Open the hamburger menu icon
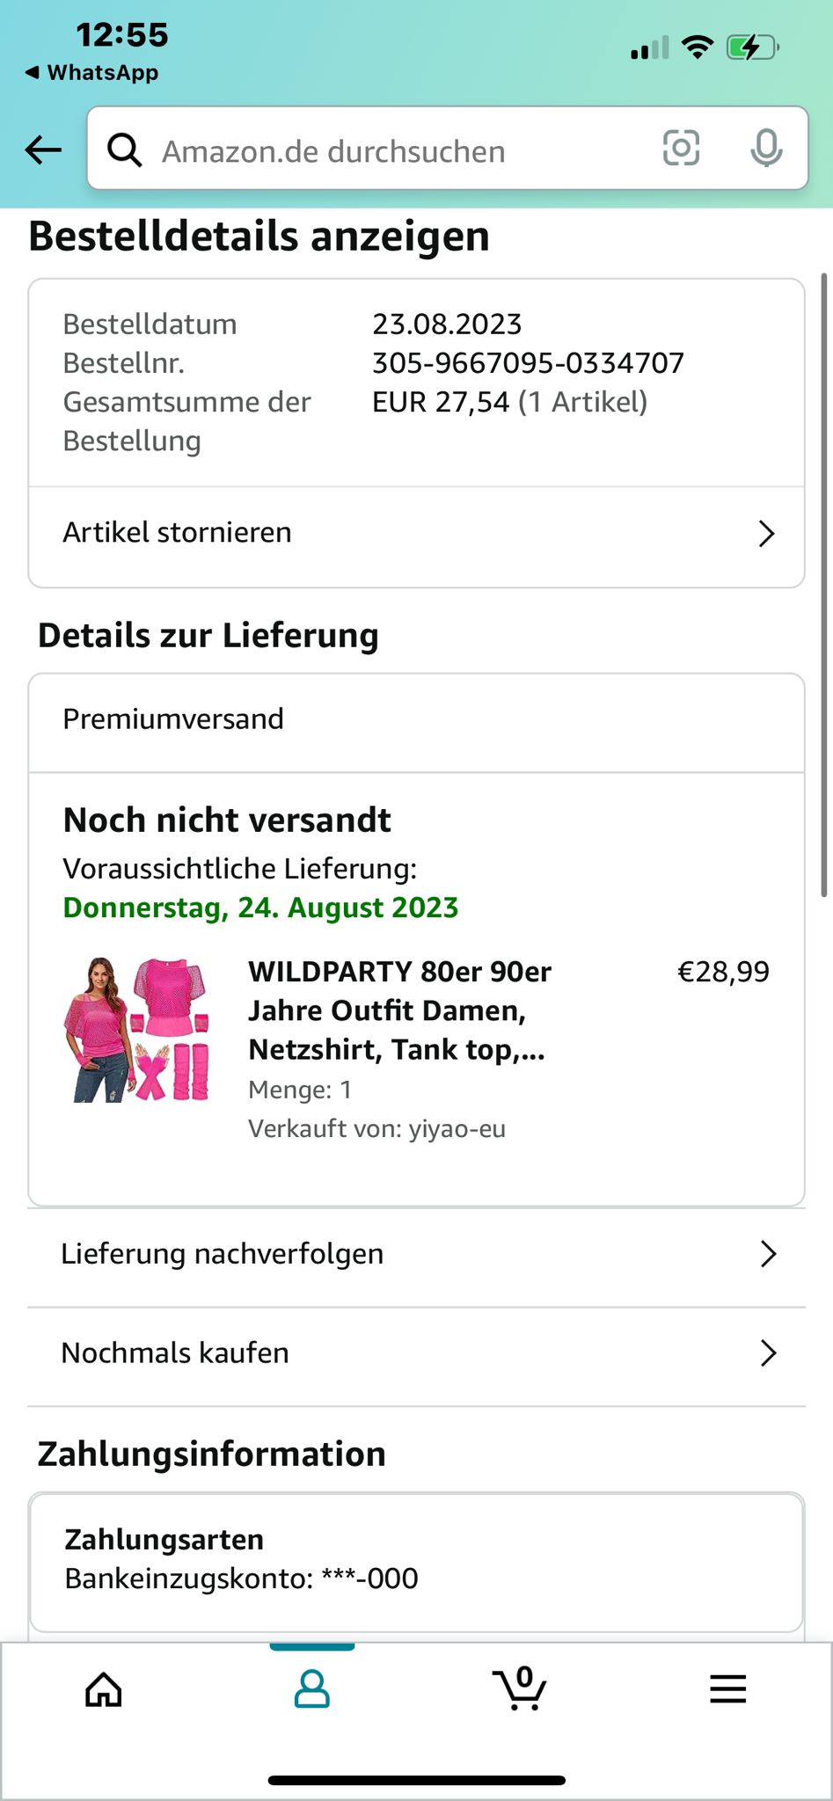 point(728,1689)
